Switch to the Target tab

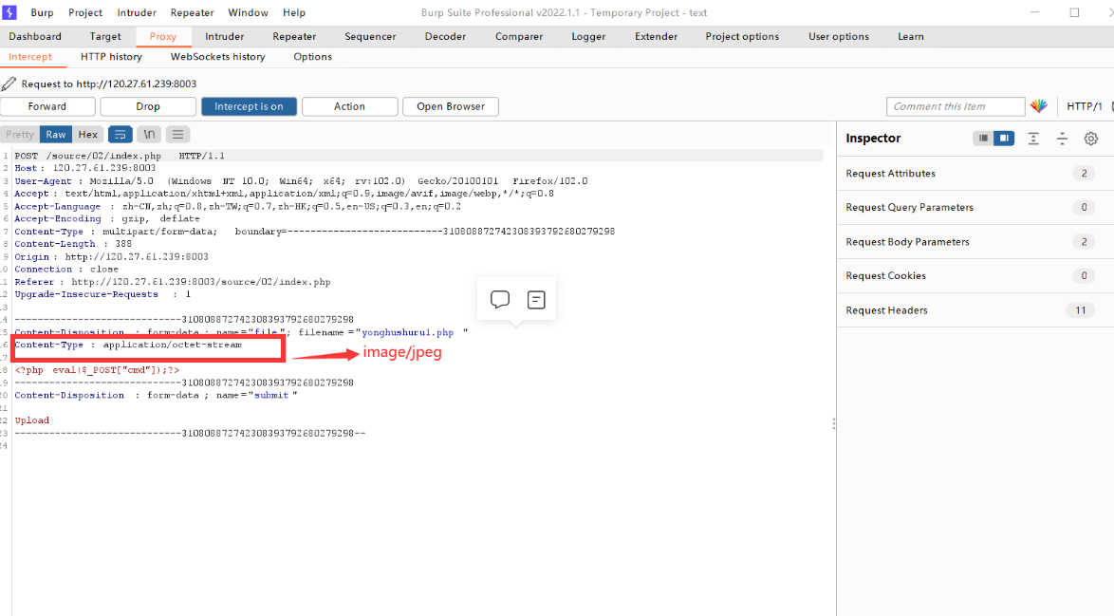105,36
